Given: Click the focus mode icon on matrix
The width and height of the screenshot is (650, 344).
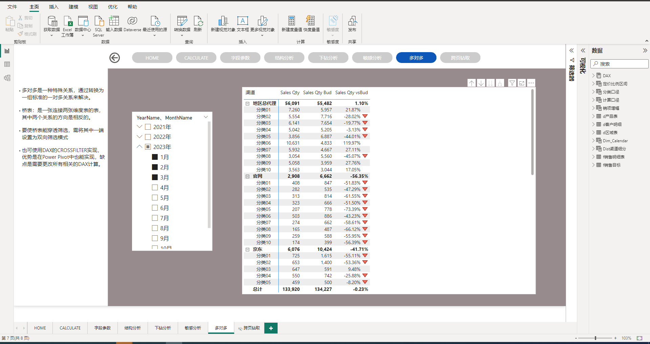Looking at the screenshot, I should (522, 83).
